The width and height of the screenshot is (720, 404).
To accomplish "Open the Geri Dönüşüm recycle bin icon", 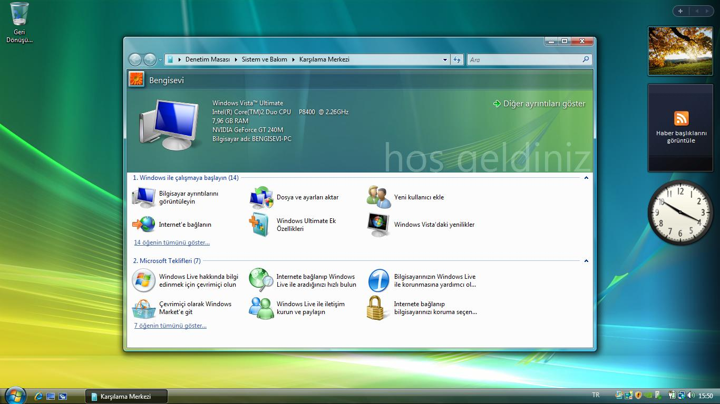I will click(20, 22).
